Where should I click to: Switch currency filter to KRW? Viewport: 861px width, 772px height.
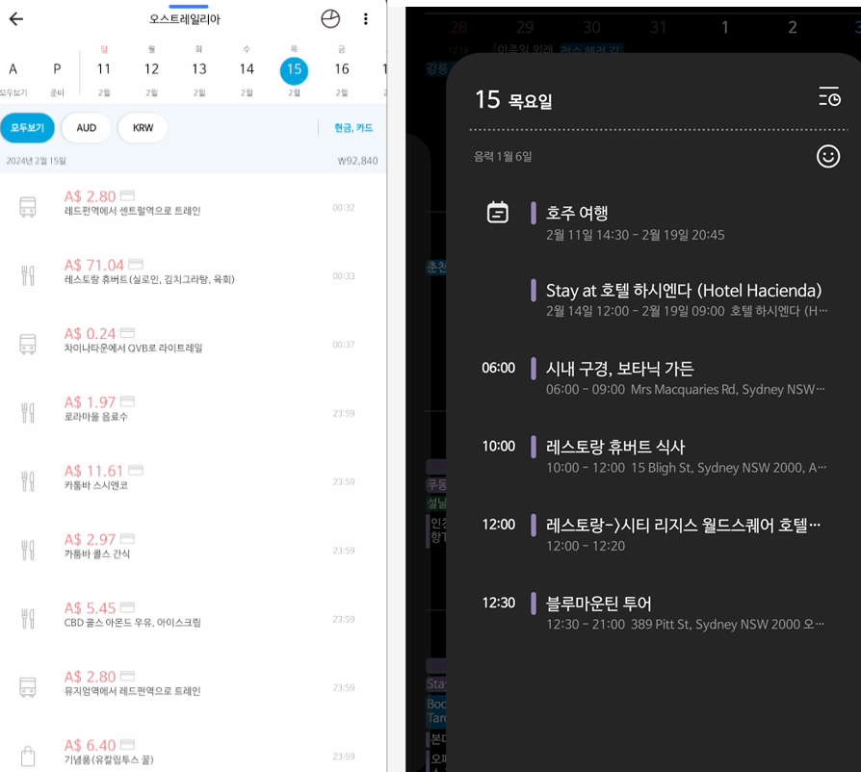[x=143, y=128]
